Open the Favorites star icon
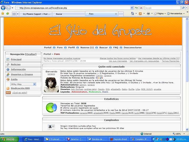The width and height of the screenshot is (189, 142). tap(3, 13)
